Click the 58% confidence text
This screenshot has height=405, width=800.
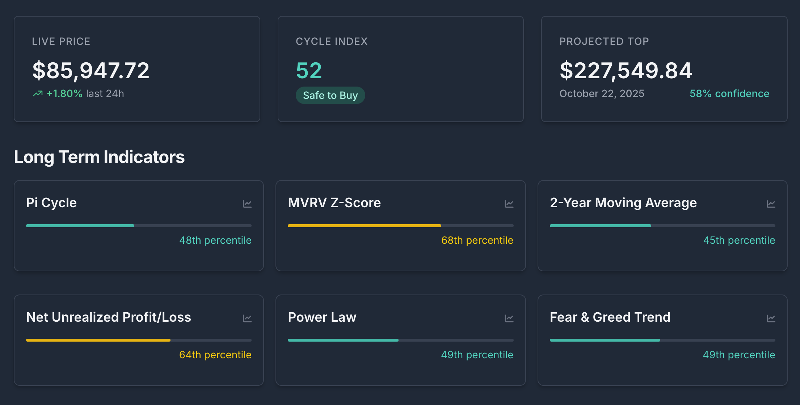click(729, 94)
